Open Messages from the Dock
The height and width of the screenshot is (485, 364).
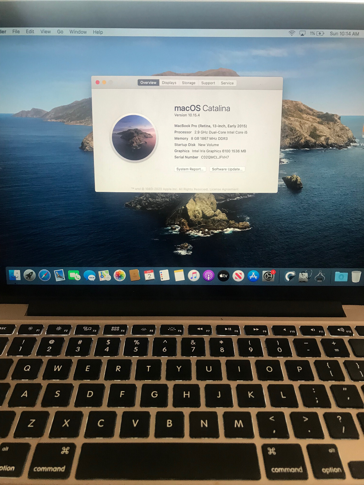(x=89, y=276)
